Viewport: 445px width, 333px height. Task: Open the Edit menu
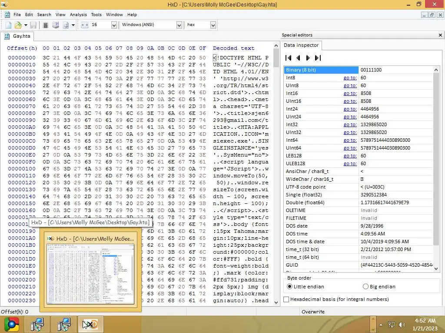click(x=29, y=14)
